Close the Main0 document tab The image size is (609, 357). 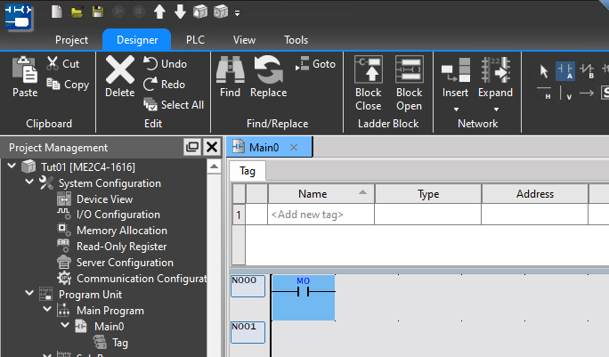294,148
